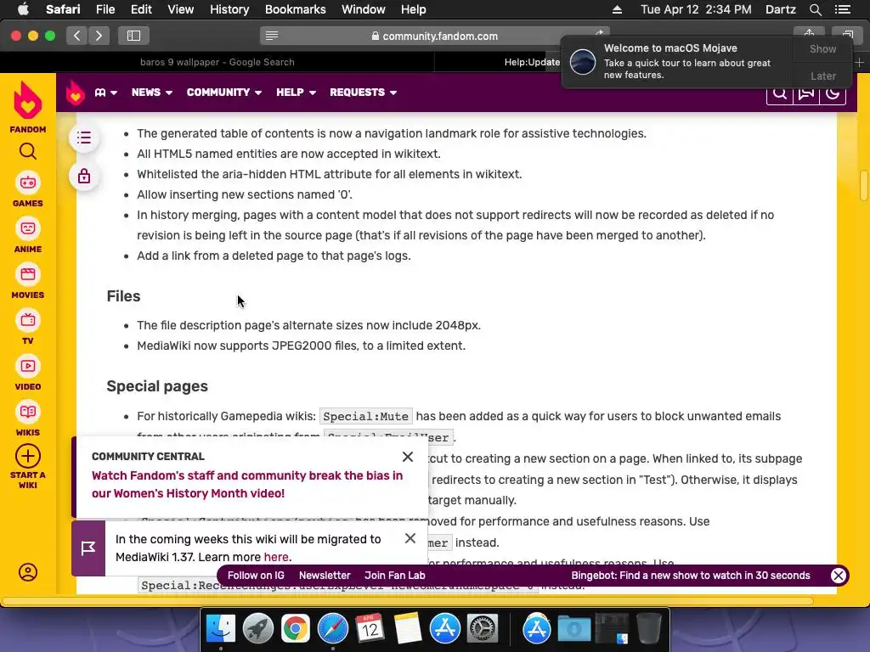Open Trash from the dock
Screen dimensions: 870x652
tap(648, 629)
